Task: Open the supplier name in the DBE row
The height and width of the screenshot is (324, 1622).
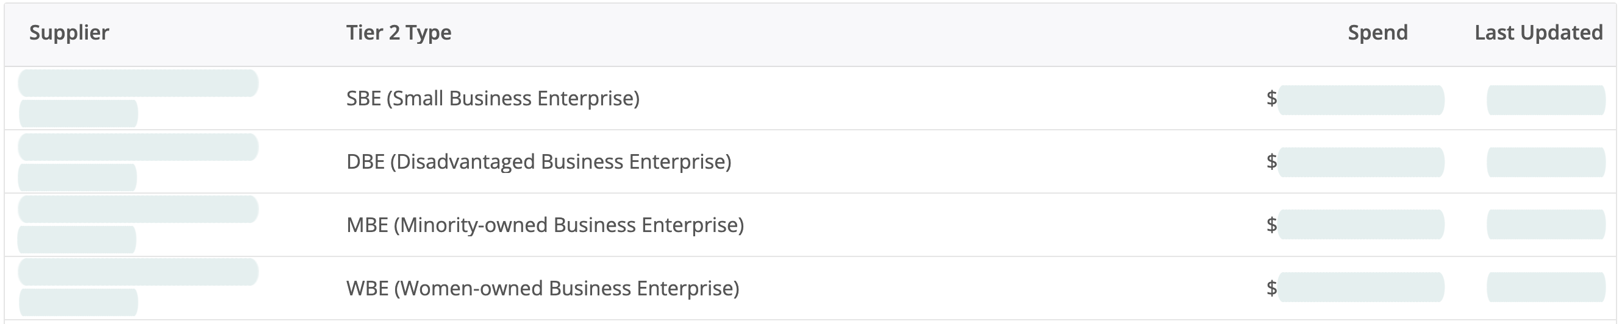Action: tap(138, 147)
